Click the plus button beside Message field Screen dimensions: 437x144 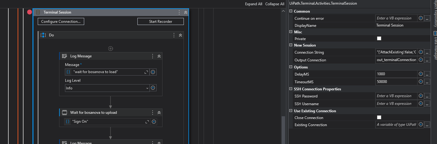[153, 72]
